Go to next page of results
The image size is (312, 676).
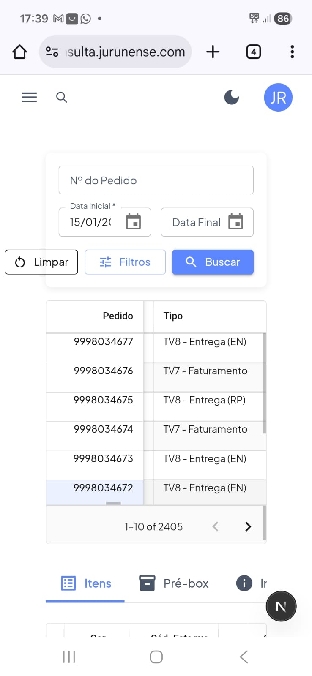tap(248, 526)
